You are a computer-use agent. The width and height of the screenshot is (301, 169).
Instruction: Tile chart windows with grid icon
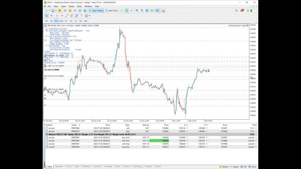pos(147,11)
